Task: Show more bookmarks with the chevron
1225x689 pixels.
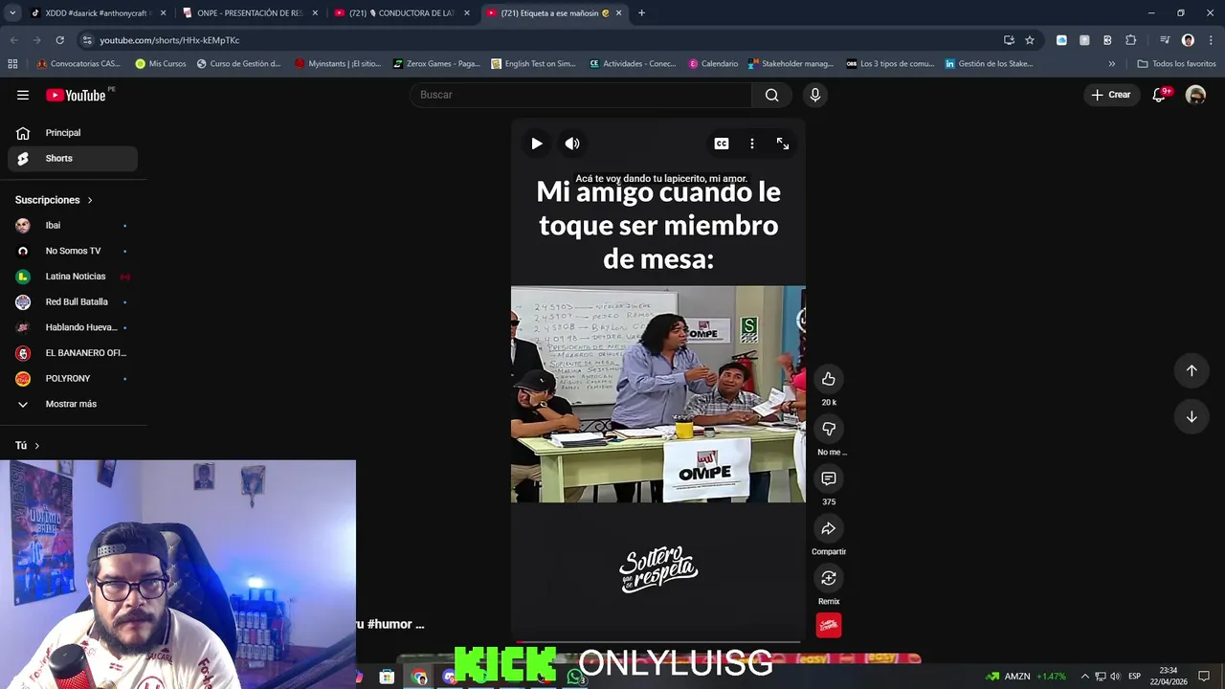Action: pyautogui.click(x=1111, y=64)
